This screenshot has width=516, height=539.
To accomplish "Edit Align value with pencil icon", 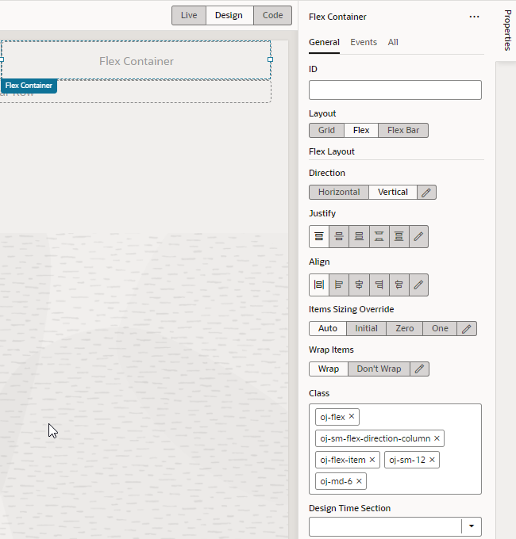I will (x=418, y=285).
